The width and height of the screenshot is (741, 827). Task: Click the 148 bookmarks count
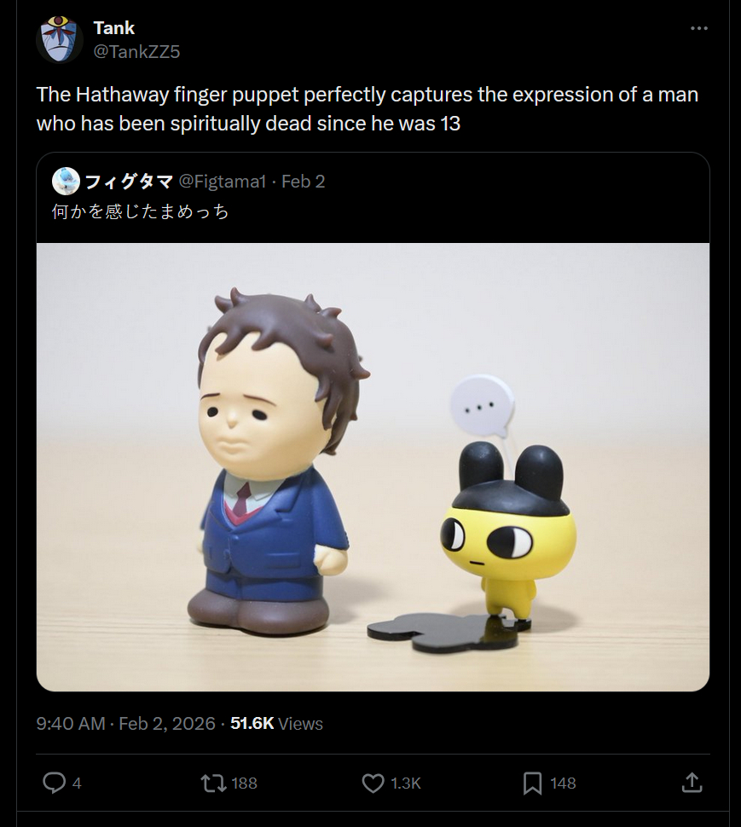tap(563, 783)
